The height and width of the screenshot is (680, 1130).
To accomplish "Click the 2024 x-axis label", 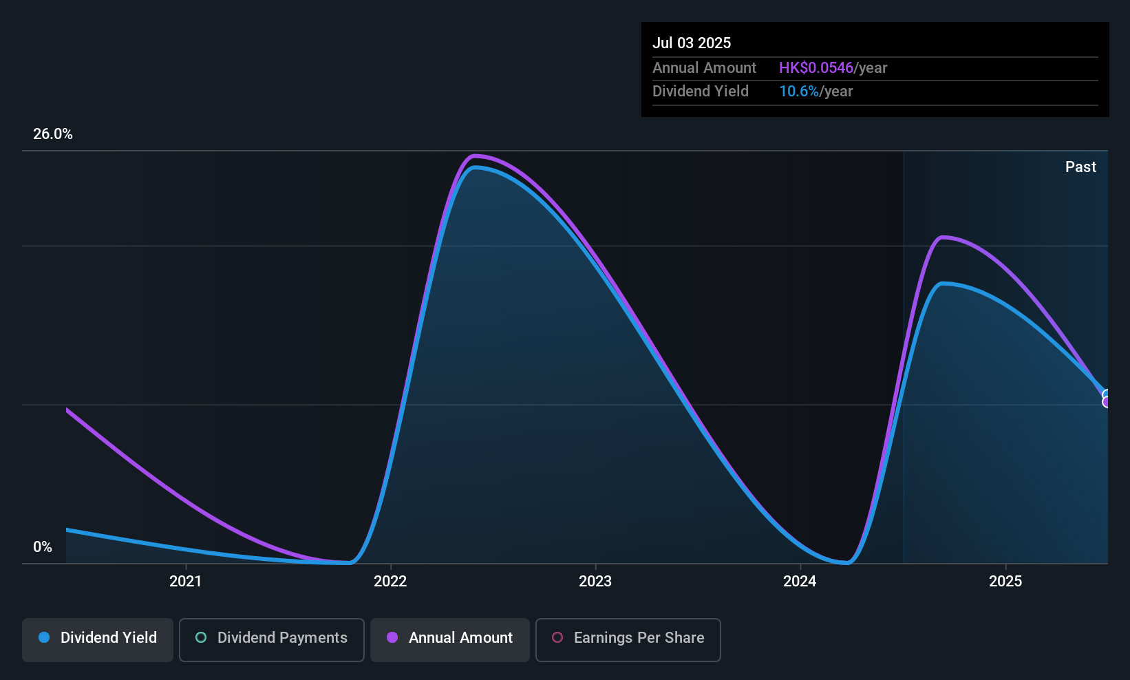I will pos(800,582).
